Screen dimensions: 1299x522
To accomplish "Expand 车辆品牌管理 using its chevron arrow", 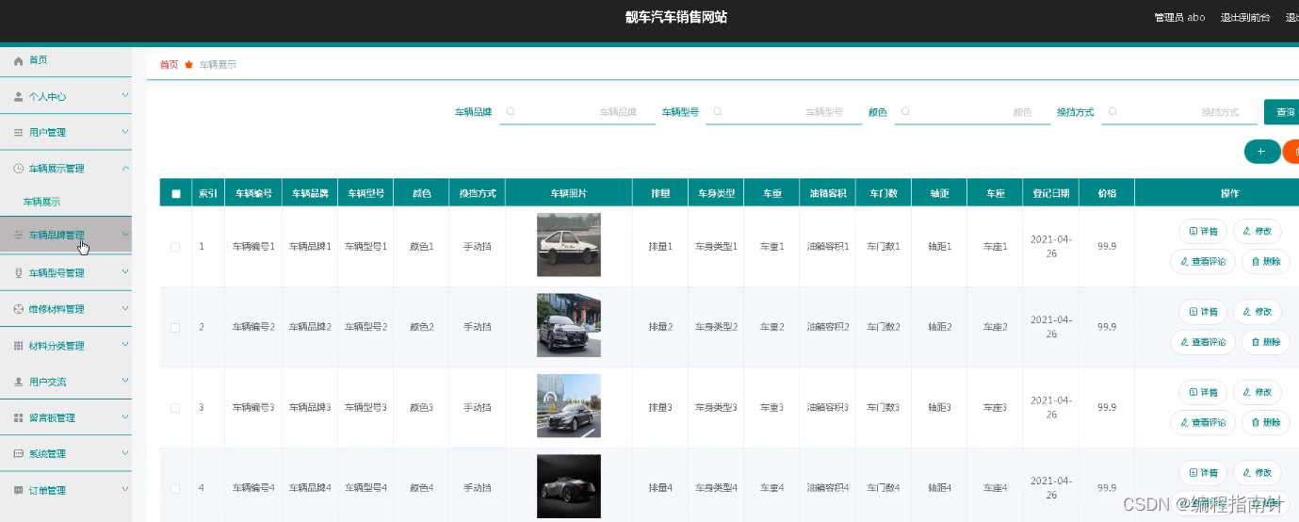I will pos(125,234).
